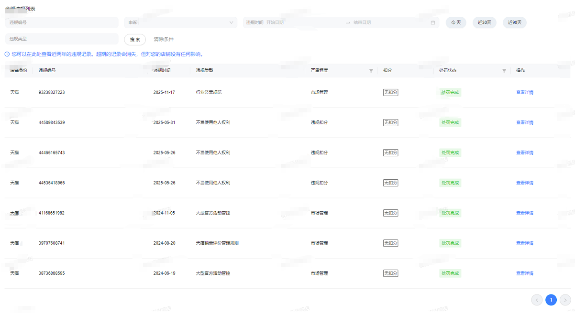This screenshot has height=315, width=575.
Task: Open 查看详情 for violation 39707608741
Action: [x=524, y=243]
